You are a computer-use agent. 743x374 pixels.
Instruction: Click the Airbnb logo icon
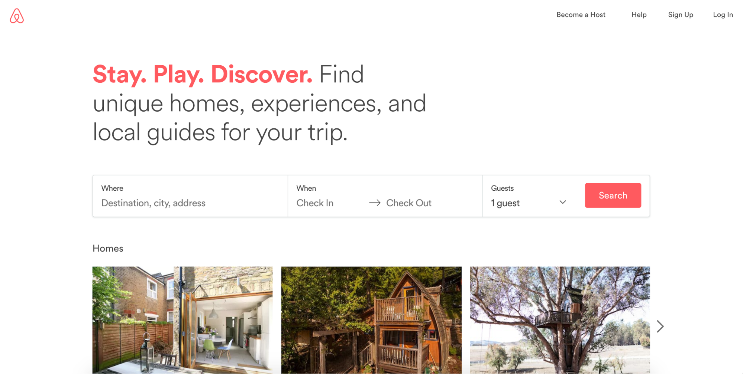pyautogui.click(x=17, y=16)
